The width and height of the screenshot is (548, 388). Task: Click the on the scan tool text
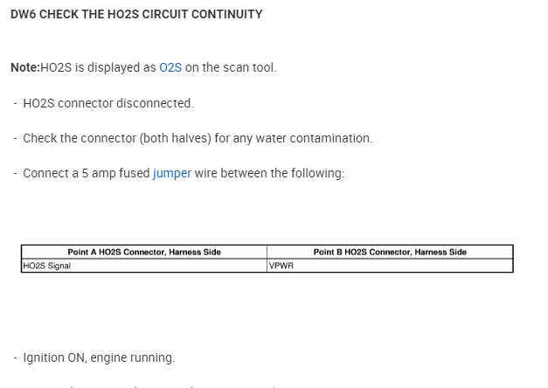[x=231, y=68]
